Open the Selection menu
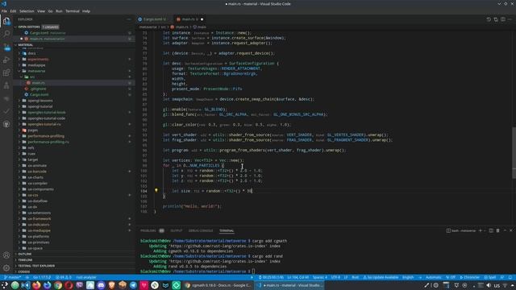Viewport: 516px width, 290px height. (27, 11)
